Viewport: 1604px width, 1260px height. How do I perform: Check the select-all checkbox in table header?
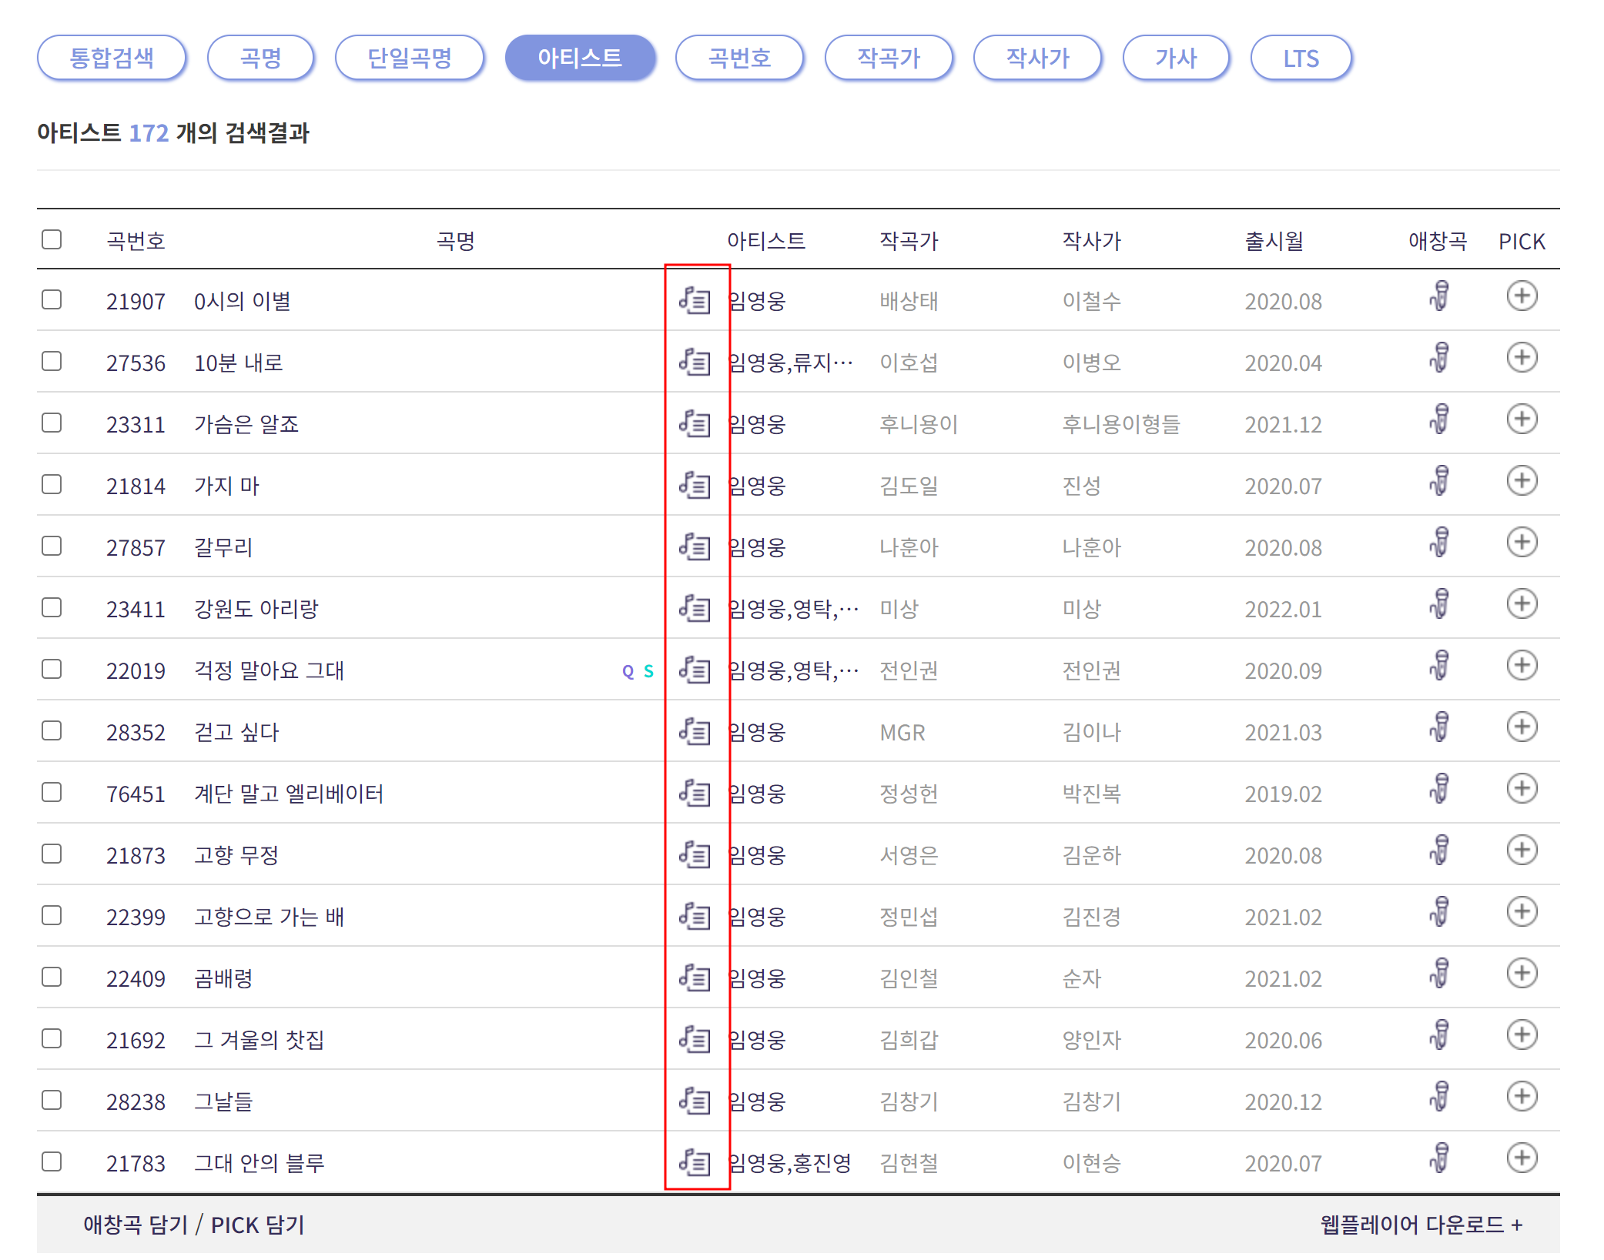(x=52, y=240)
